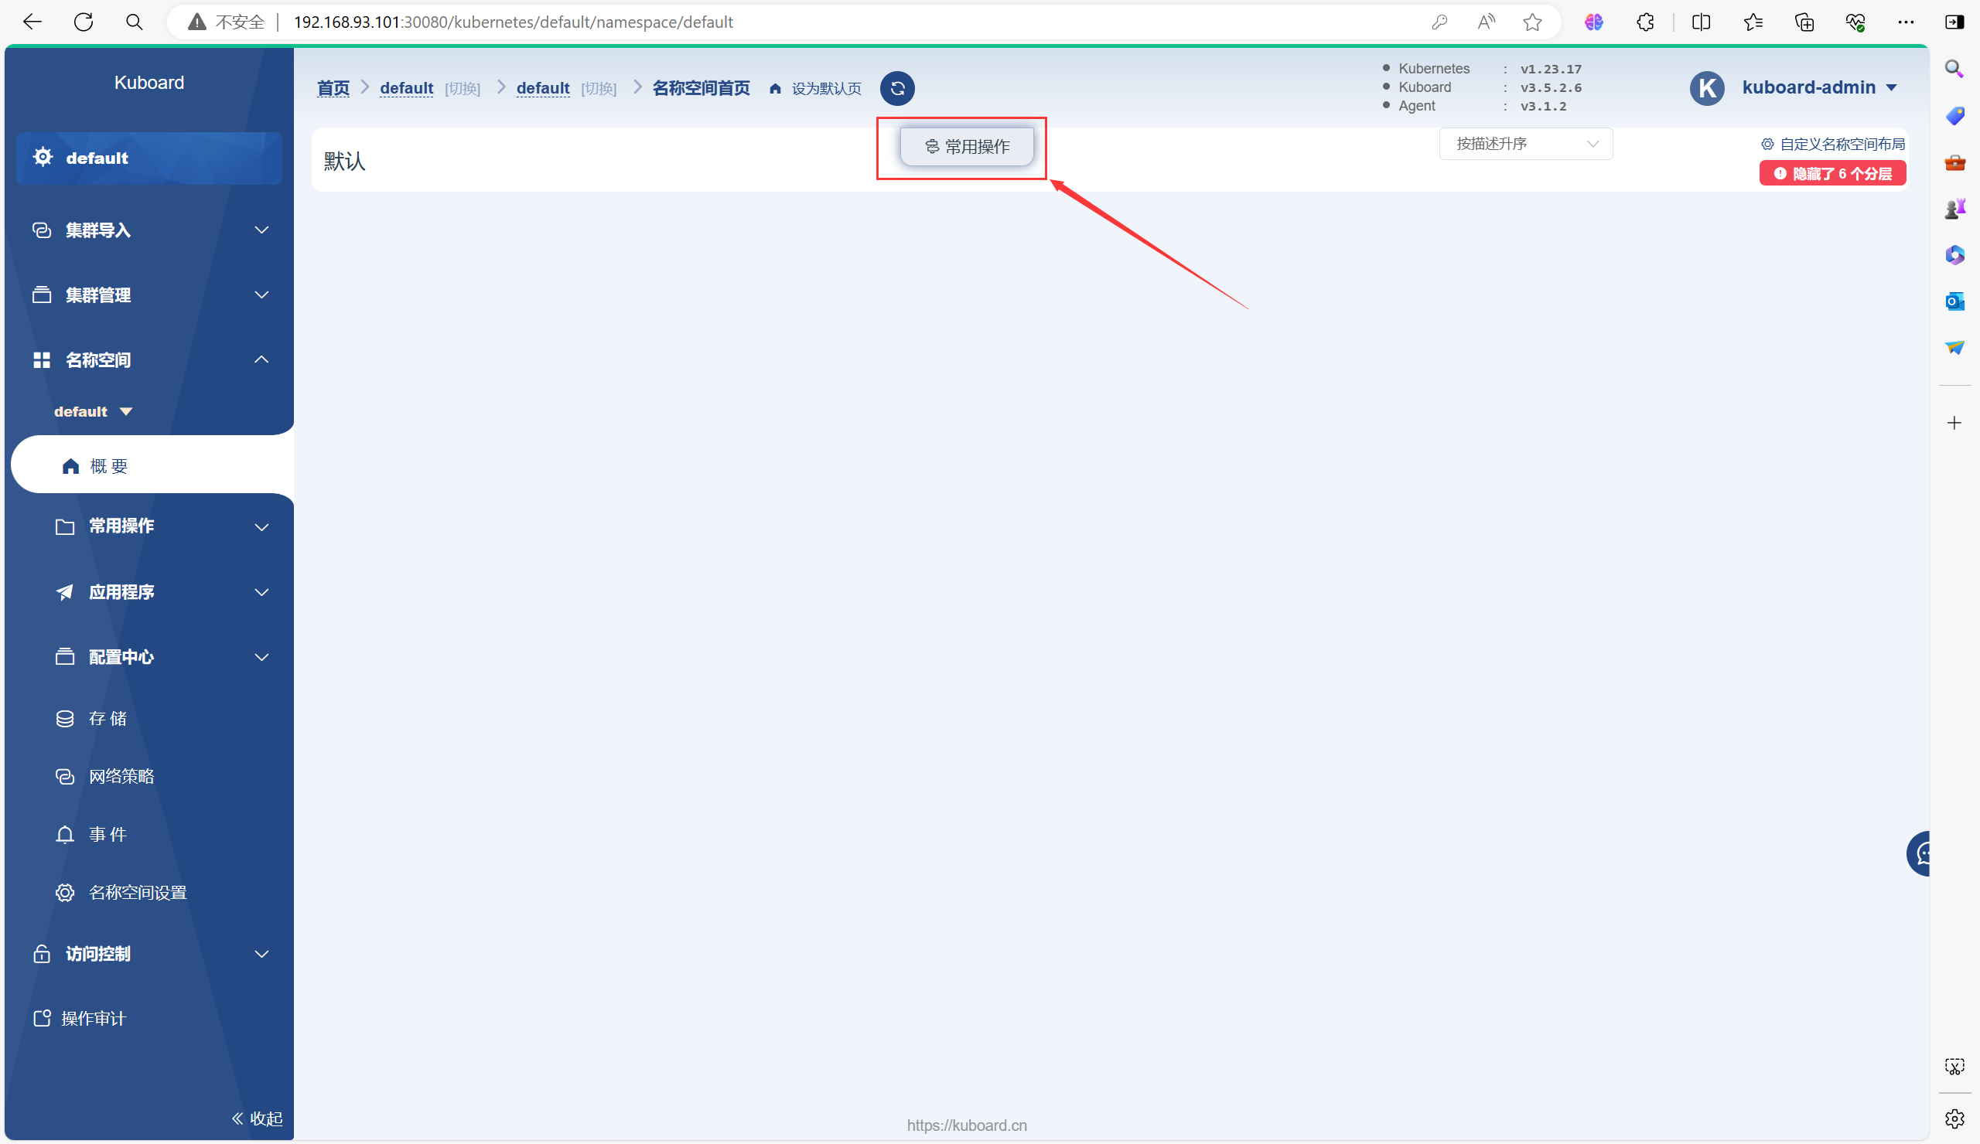
Task: Click the 常用操作 button
Action: [967, 147]
